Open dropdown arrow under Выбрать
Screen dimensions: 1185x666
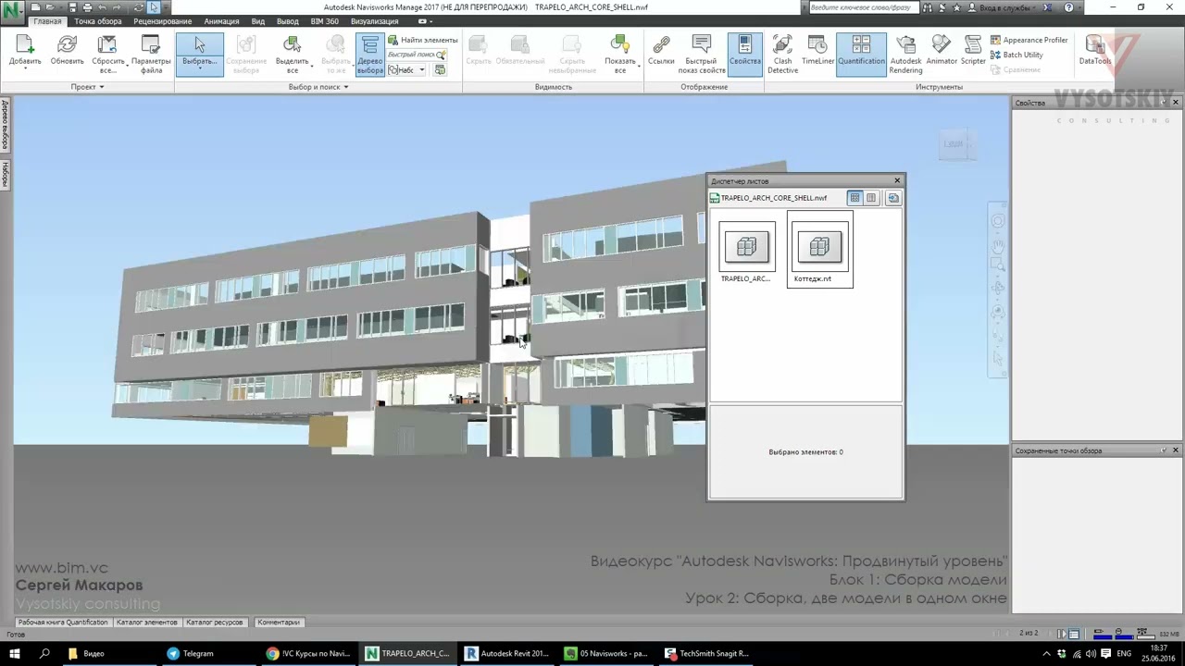200,69
